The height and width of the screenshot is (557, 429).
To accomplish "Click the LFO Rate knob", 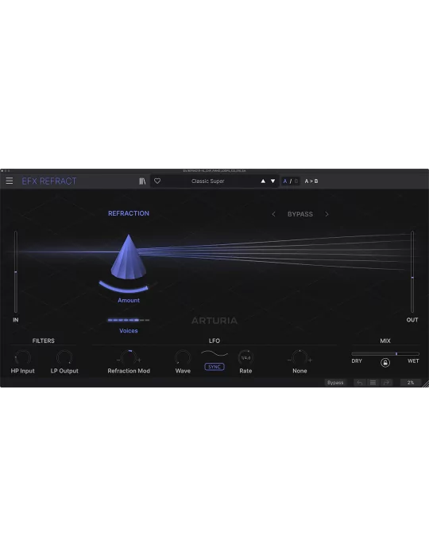I will (x=245, y=358).
